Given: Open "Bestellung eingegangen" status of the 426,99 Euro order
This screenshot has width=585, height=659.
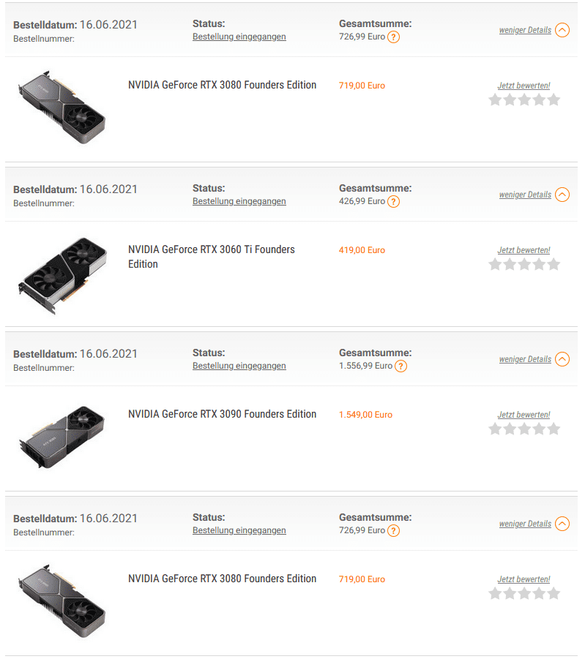Looking at the screenshot, I should coord(239,201).
